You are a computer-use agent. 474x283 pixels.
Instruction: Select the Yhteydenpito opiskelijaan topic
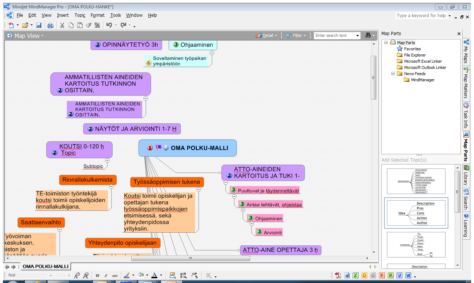(x=123, y=243)
